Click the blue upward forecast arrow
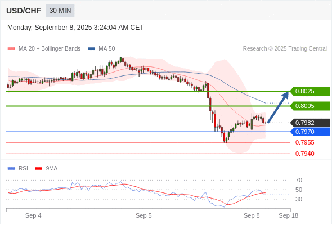The height and width of the screenshot is (225, 332). 279,107
